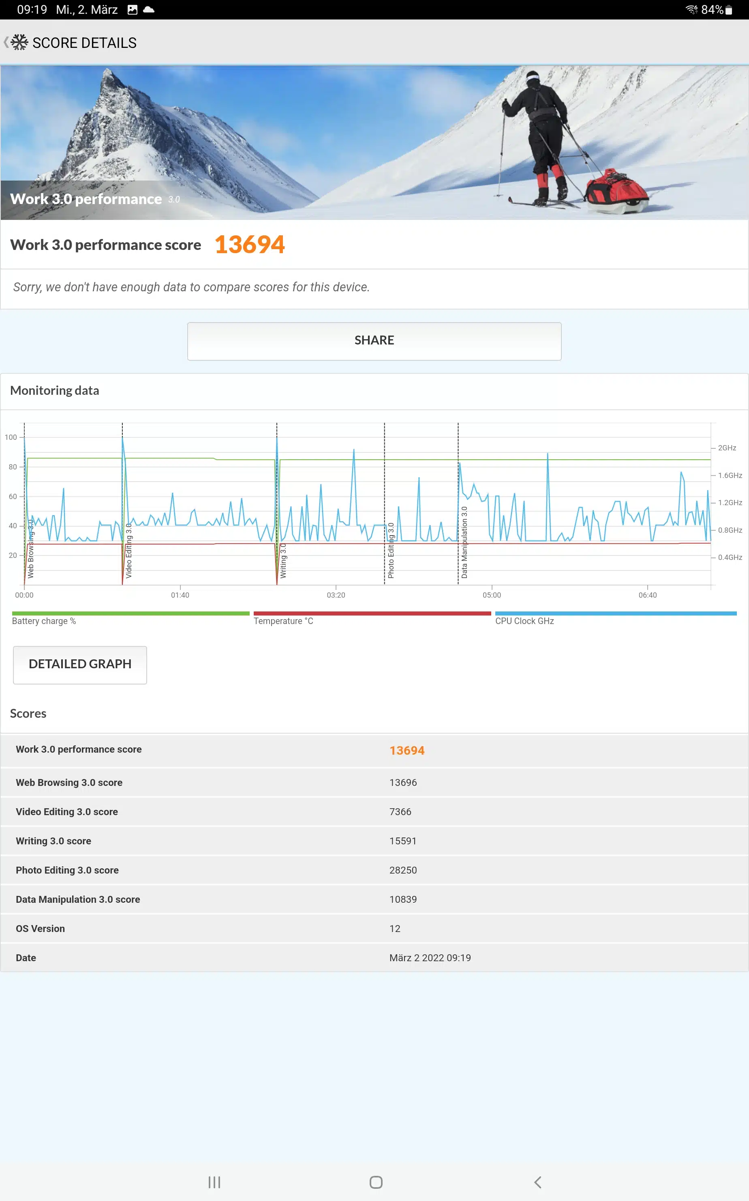Viewport: 749px width, 1201px height.
Task: Select the Battery charge % legend bar
Action: point(130,614)
